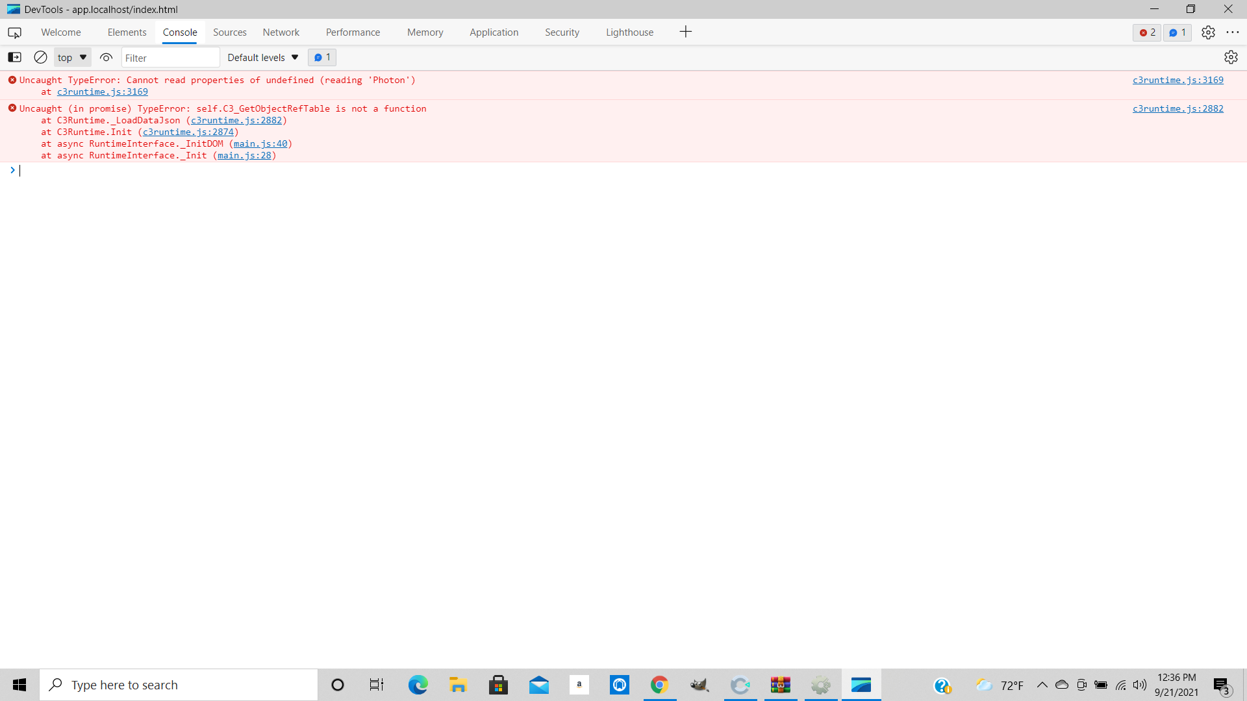Open Cortana circle icon
This screenshot has height=701, width=1247.
[x=337, y=685]
